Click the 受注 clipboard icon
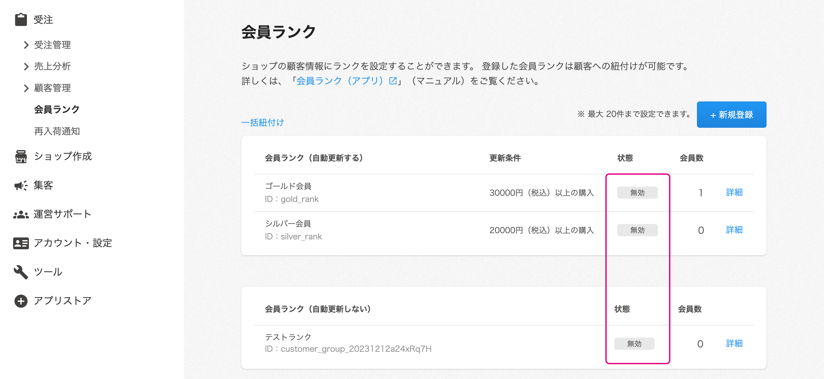Viewport: 824px width, 379px height. pos(21,20)
